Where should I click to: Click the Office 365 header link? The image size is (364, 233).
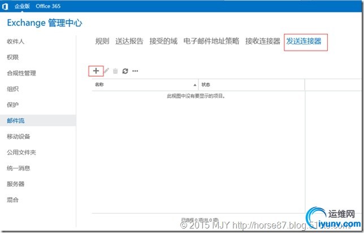tap(48, 6)
